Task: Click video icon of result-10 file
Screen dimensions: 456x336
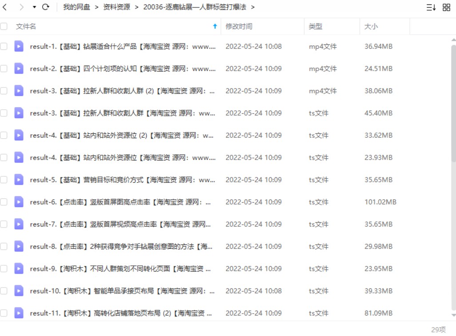Action: tap(19, 291)
